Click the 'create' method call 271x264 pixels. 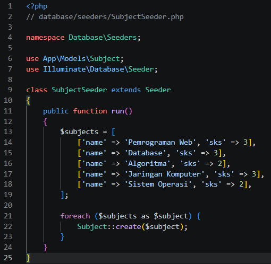128,226
